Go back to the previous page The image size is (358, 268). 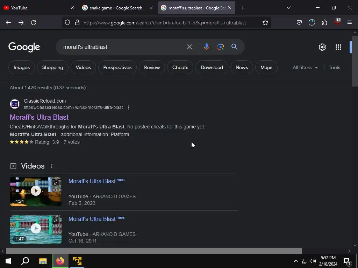point(8,23)
